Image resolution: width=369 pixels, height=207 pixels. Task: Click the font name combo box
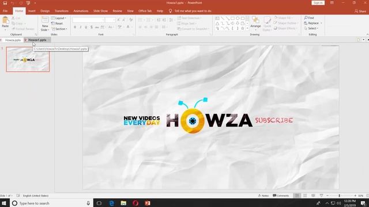coord(88,20)
